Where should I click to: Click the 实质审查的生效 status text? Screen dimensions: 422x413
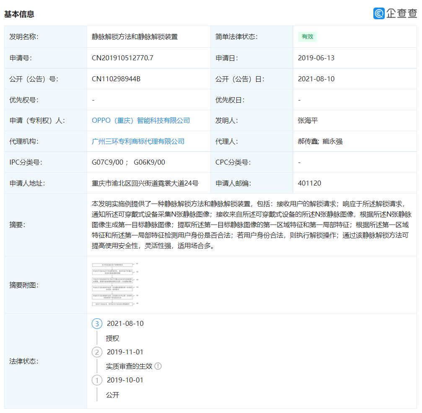129,366
